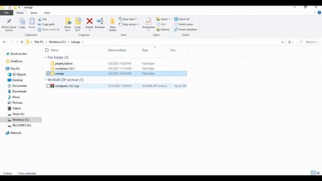Image resolution: width=322 pixels, height=181 pixels.
Task: Switch to details view icon
Action: pos(313,173)
